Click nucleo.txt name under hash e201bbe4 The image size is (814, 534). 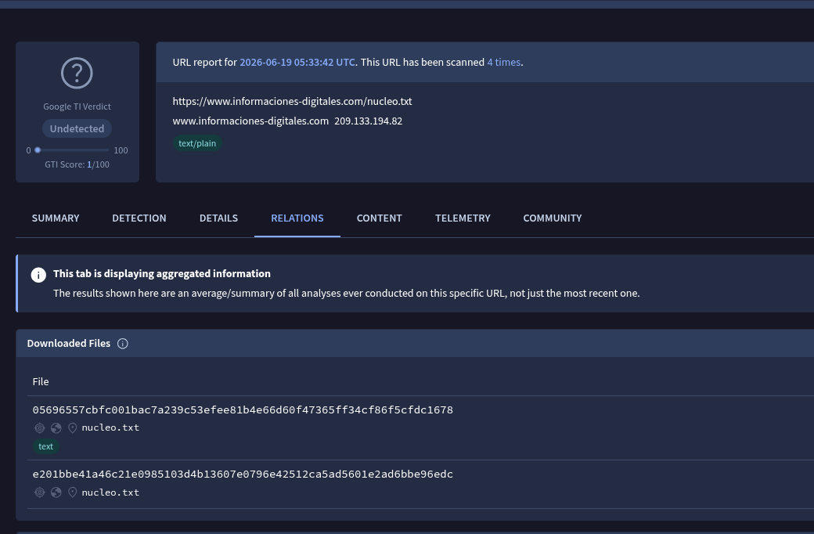pyautogui.click(x=110, y=493)
